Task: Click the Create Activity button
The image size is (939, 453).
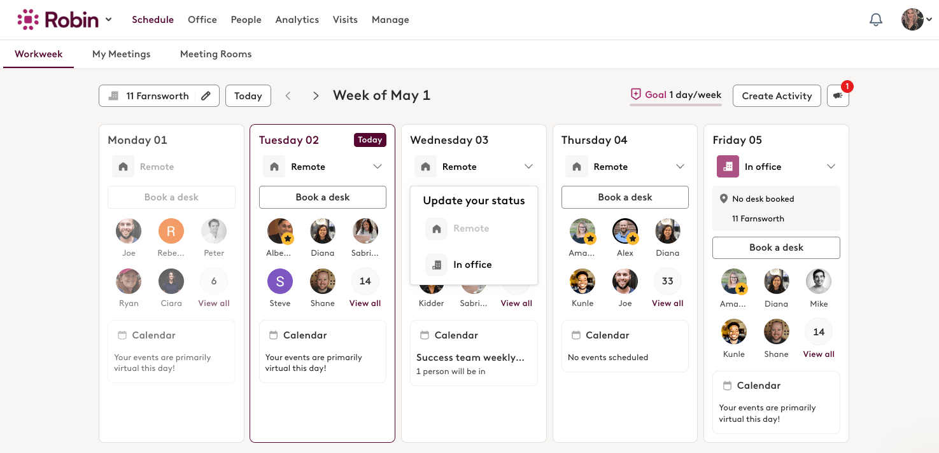Action: (x=777, y=96)
